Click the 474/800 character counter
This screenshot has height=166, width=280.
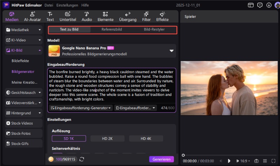coord(168,108)
